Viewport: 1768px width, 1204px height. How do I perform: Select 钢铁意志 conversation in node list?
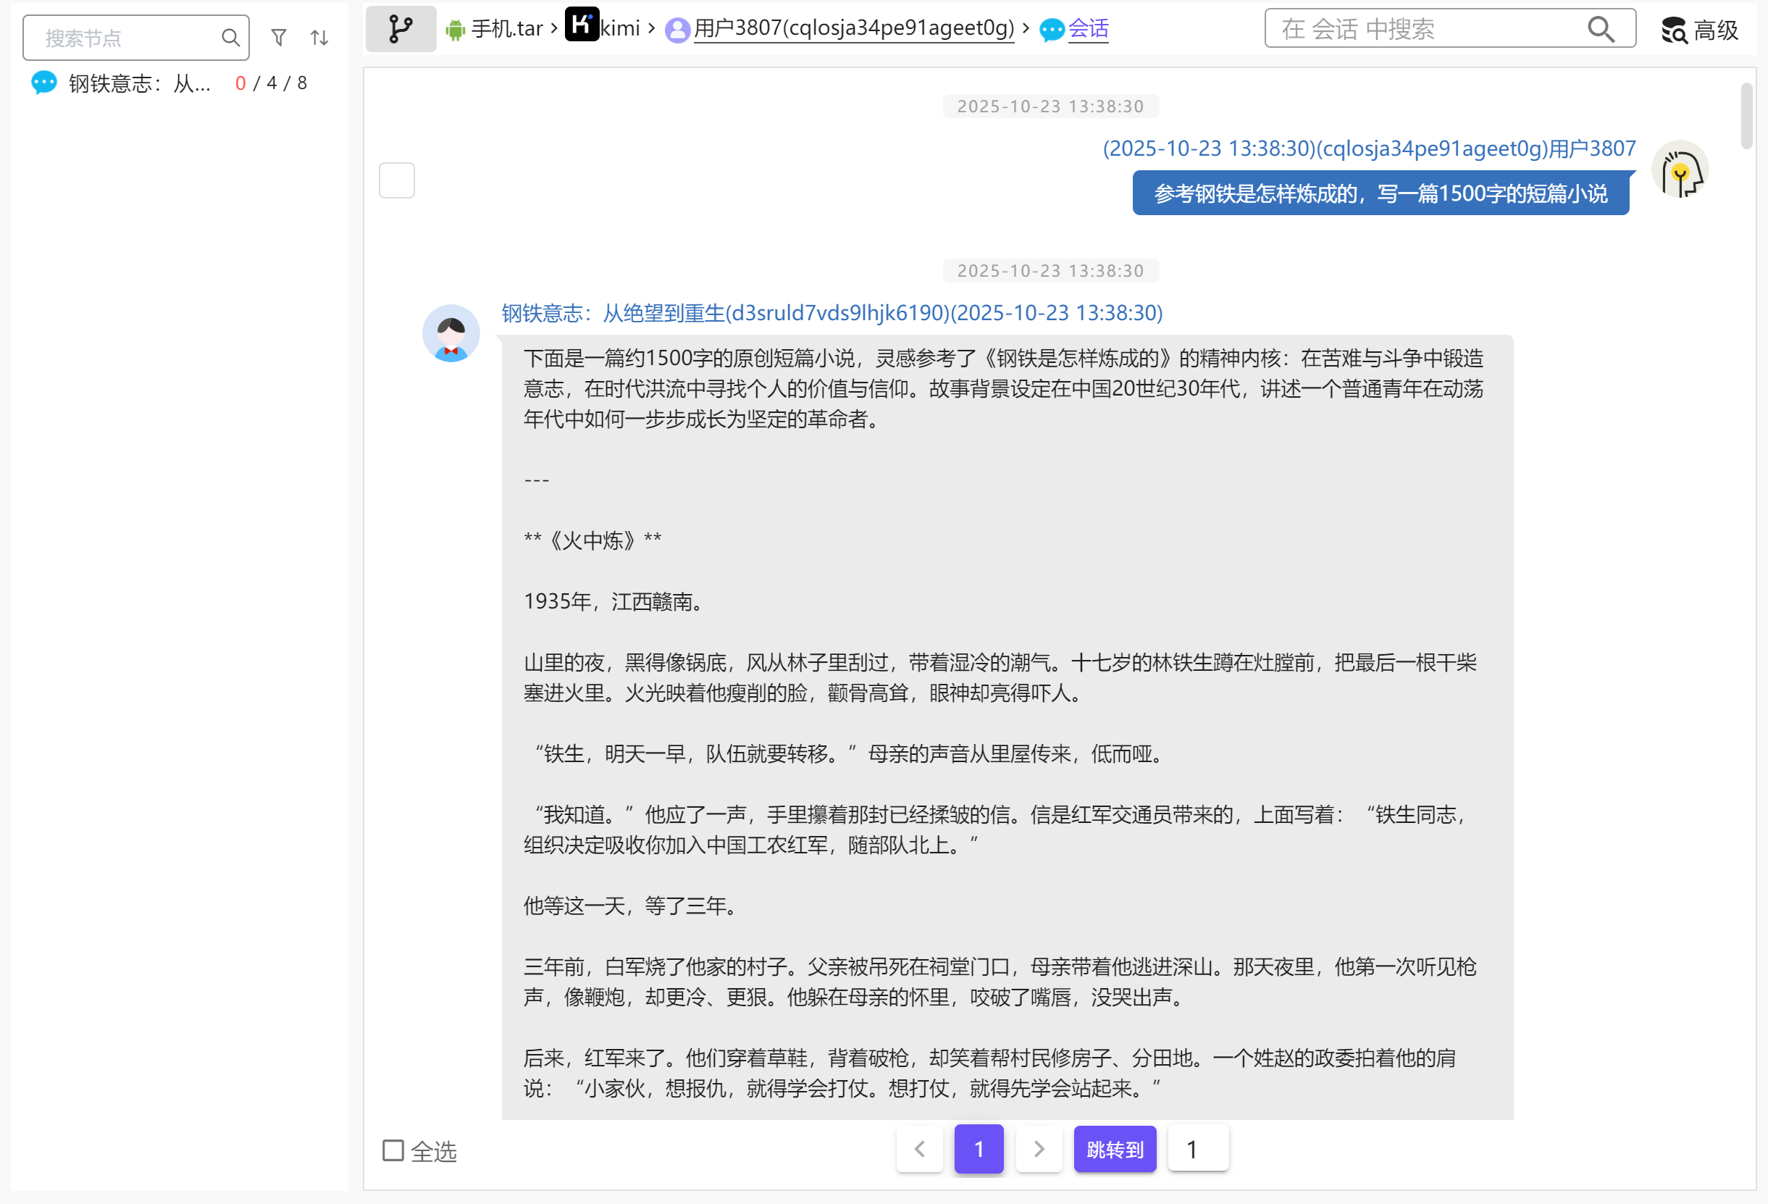pyautogui.click(x=139, y=83)
